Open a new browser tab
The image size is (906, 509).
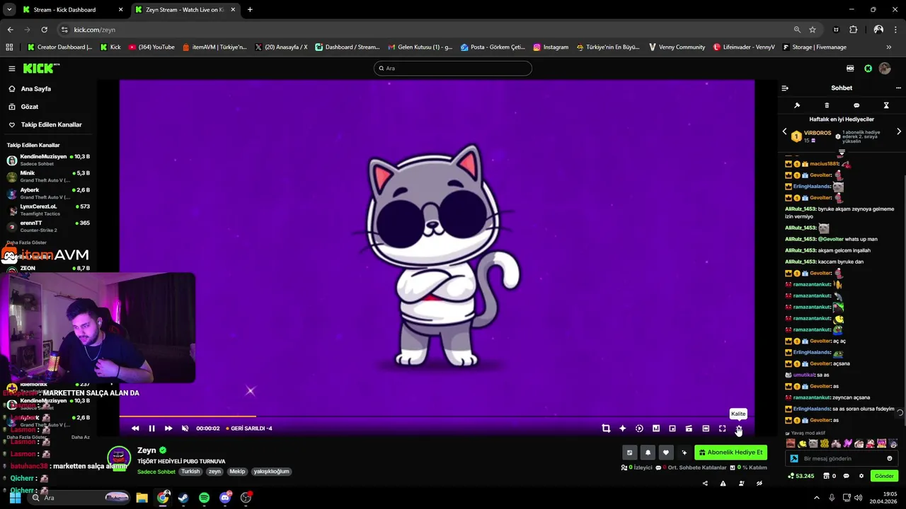pos(250,10)
